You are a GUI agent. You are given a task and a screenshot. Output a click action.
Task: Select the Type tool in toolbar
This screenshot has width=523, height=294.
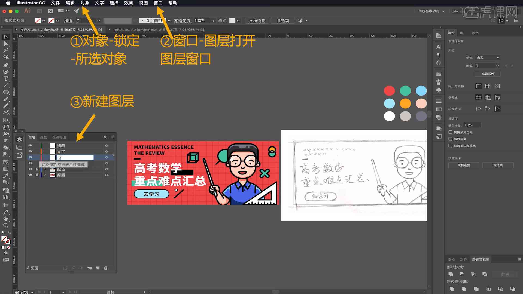pos(5,78)
